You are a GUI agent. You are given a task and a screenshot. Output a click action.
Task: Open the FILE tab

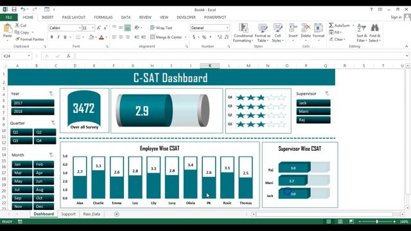(x=9, y=17)
